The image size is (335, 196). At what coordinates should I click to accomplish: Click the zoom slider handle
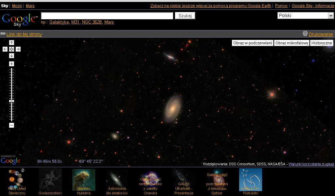[x=11, y=101]
